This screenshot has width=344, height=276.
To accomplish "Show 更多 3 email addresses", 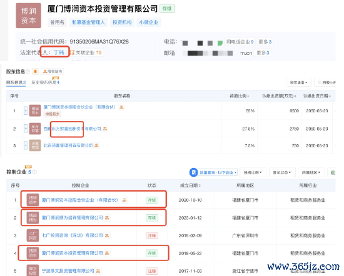I will [263, 53].
